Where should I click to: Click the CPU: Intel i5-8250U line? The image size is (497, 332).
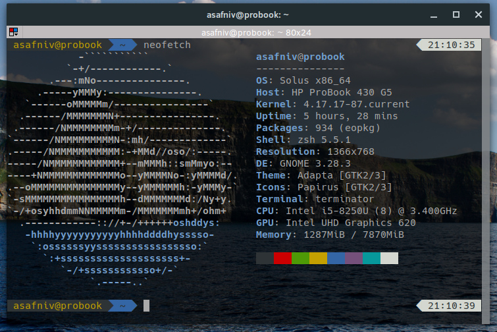tap(357, 211)
